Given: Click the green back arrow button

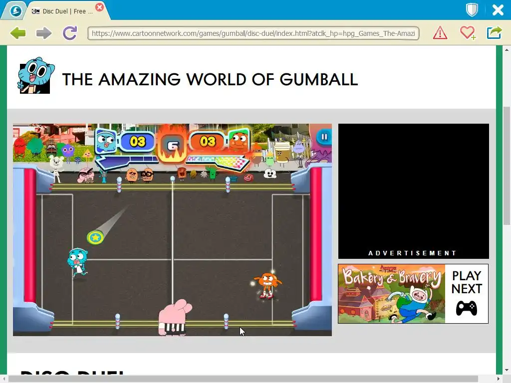Looking at the screenshot, I should [18, 33].
